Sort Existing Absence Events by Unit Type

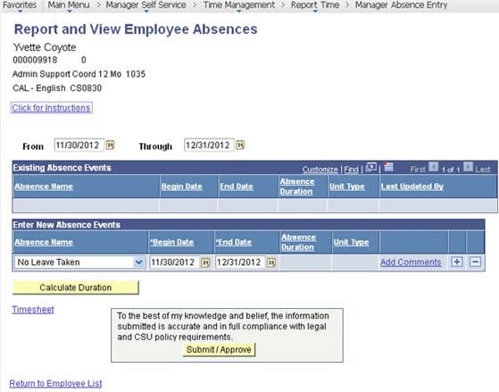coord(347,187)
